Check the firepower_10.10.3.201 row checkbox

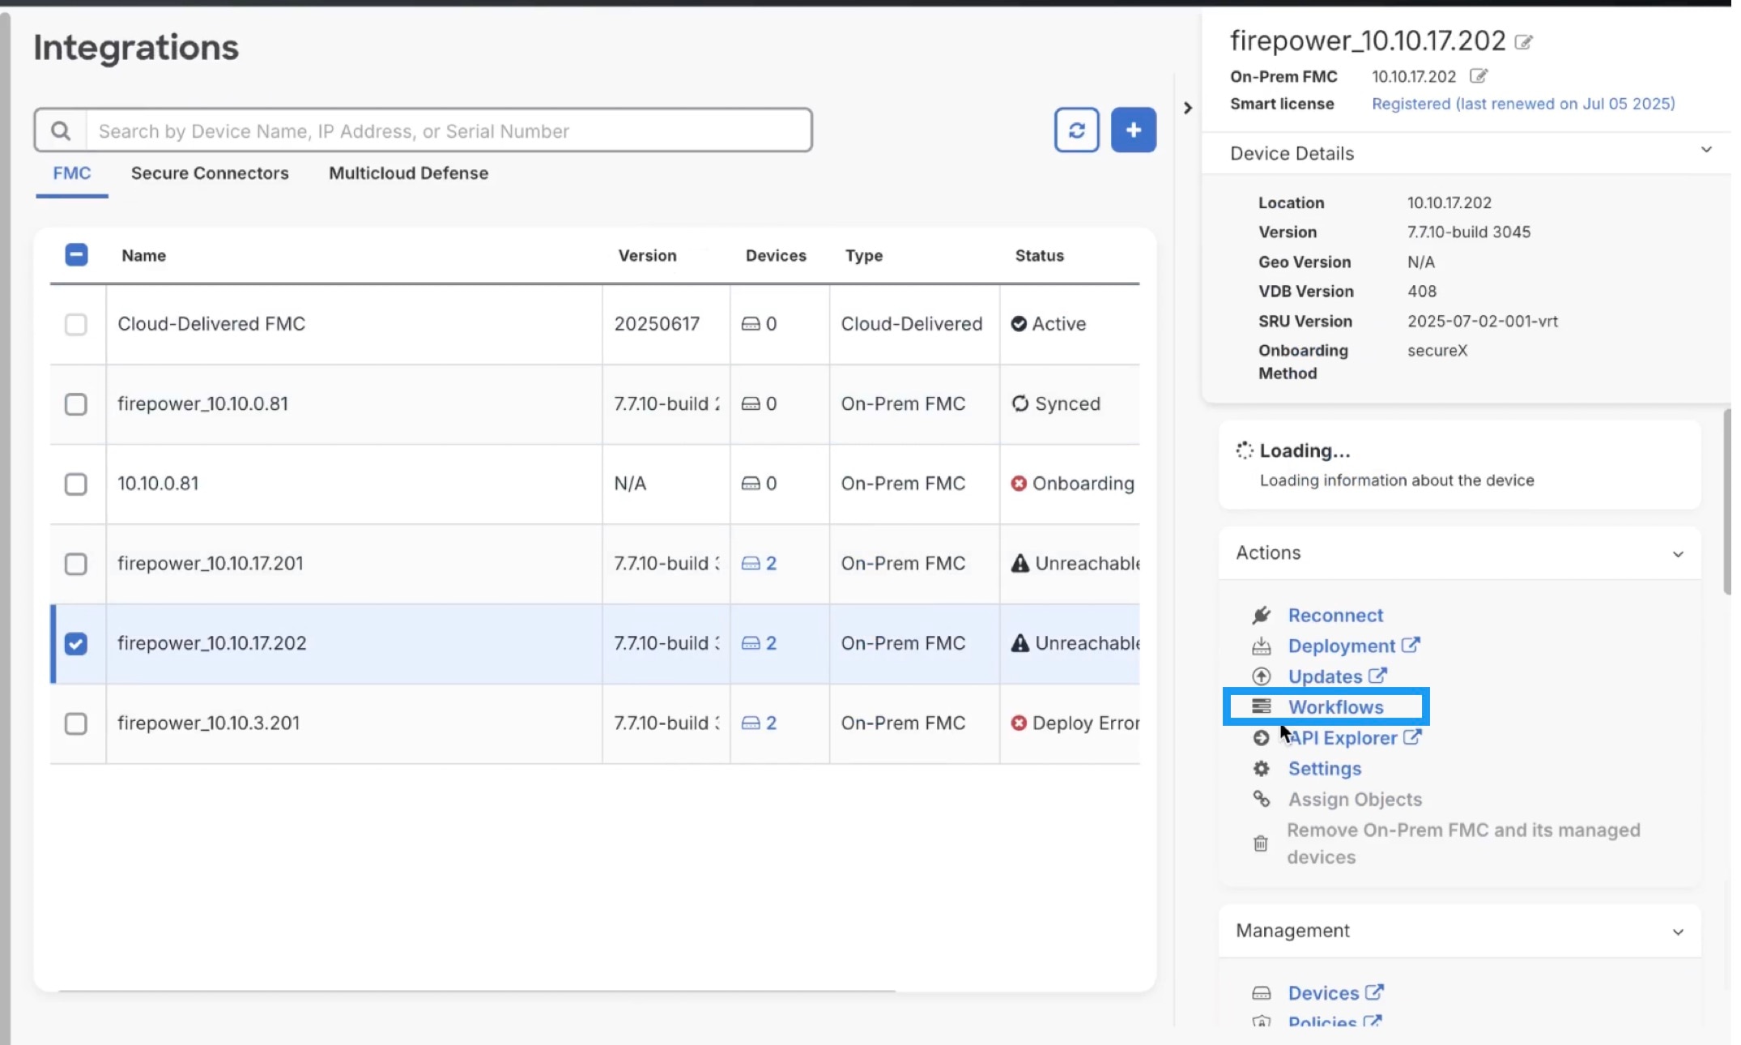click(x=76, y=725)
